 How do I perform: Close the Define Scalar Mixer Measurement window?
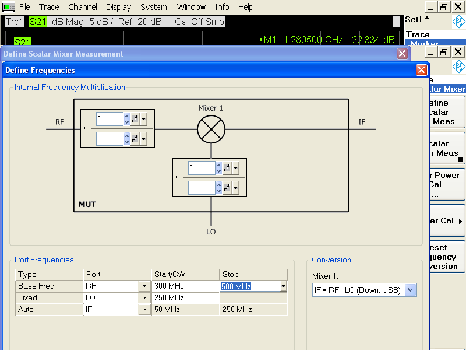click(402, 54)
